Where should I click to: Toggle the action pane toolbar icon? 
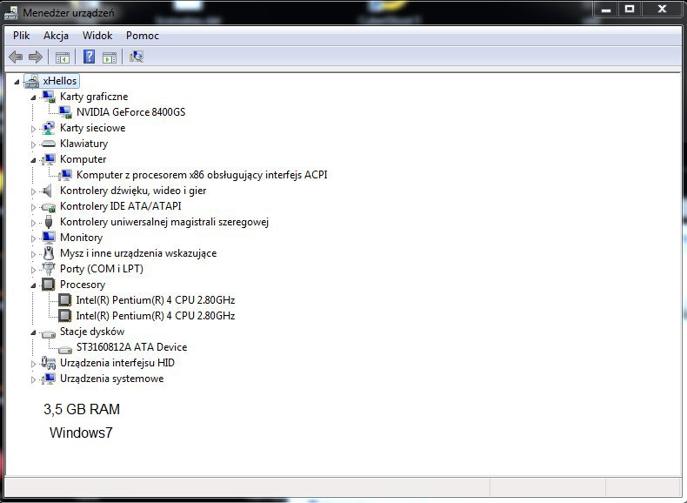pos(109,57)
